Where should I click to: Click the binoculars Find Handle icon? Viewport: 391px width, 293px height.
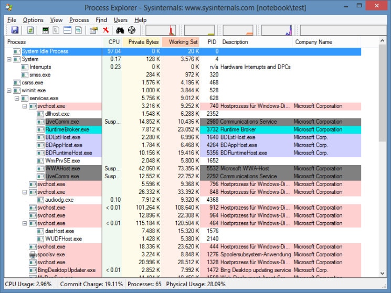(x=120, y=30)
